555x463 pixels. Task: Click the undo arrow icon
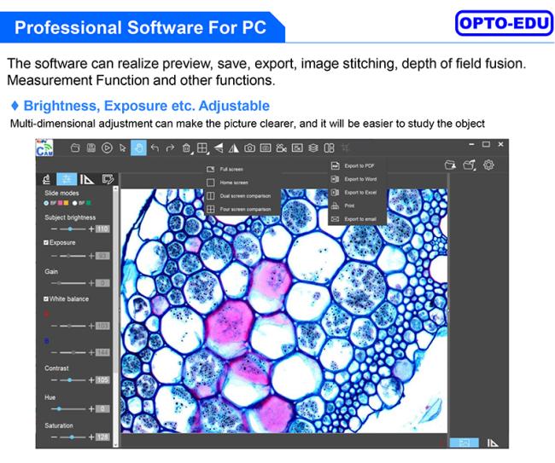[x=155, y=148]
